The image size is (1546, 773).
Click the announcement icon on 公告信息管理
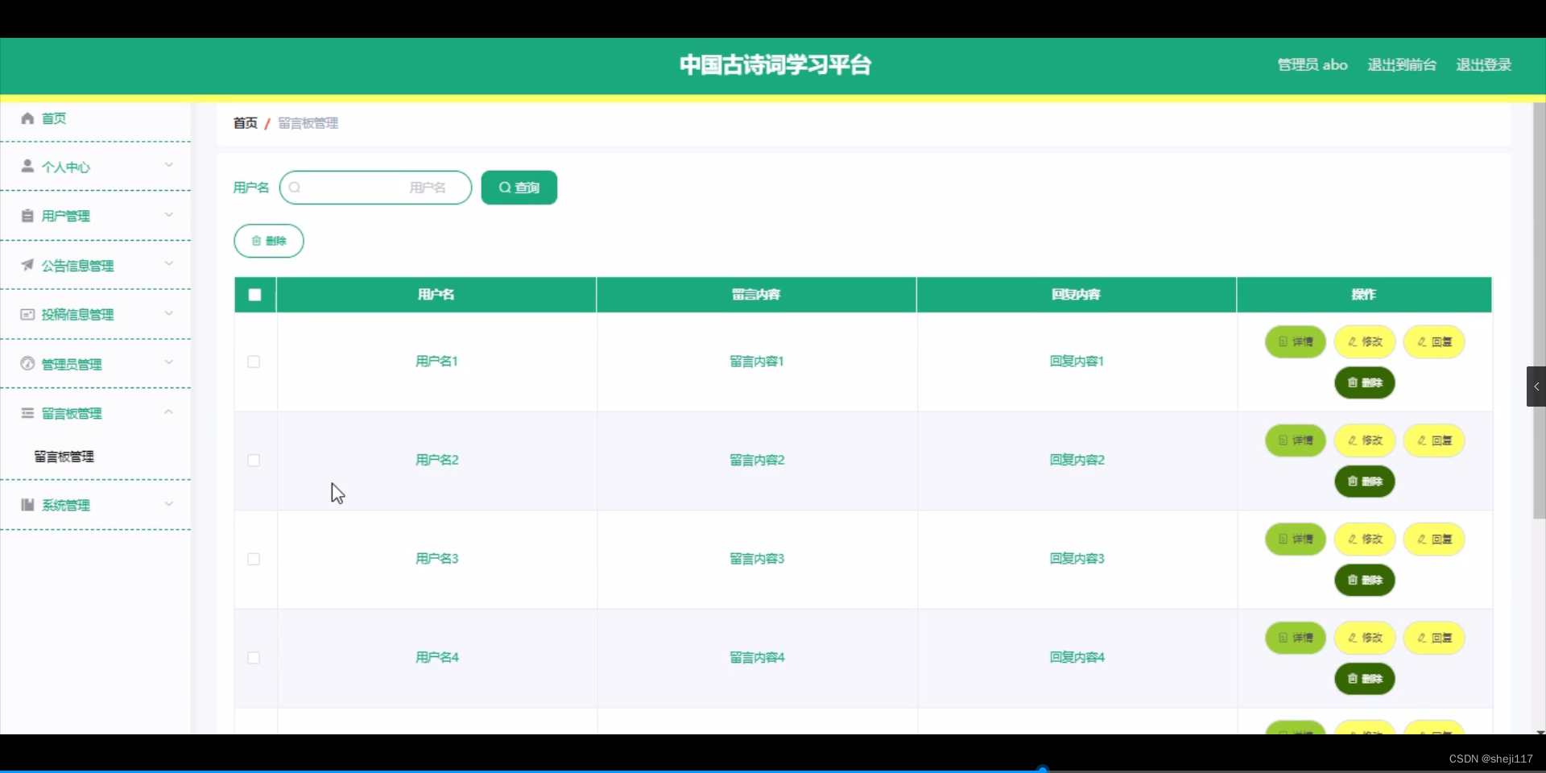point(28,265)
